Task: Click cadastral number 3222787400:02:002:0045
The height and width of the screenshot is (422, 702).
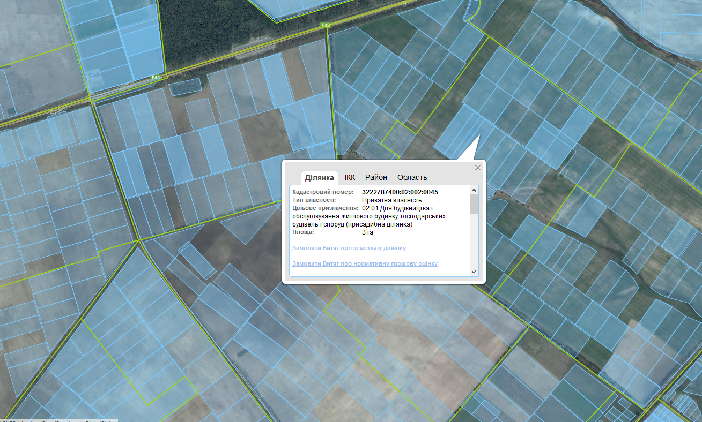Action: [x=400, y=192]
